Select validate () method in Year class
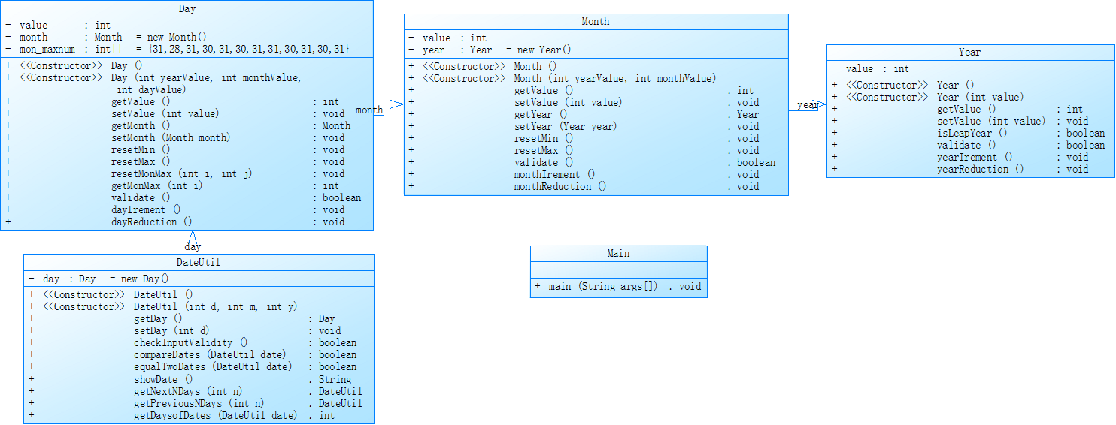The image size is (1116, 425). pos(968,145)
